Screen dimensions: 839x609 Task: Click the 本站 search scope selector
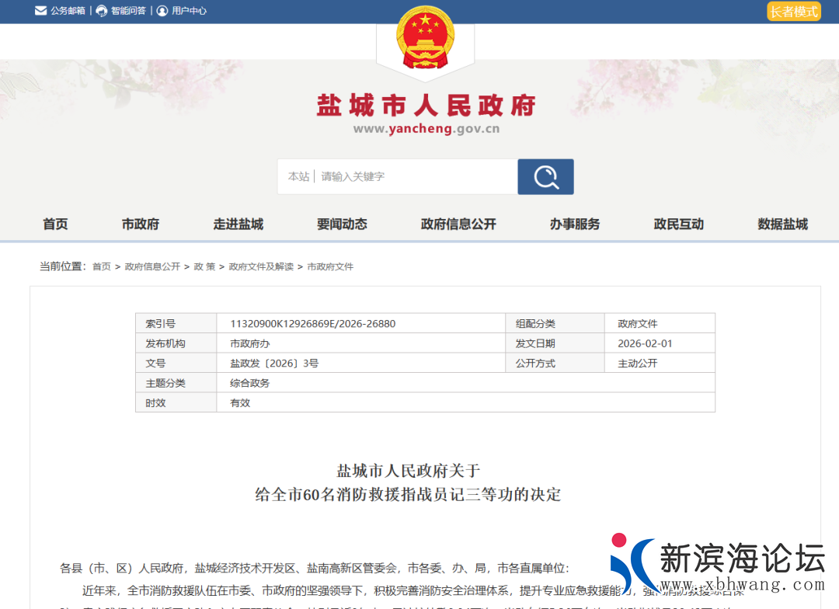(x=298, y=176)
